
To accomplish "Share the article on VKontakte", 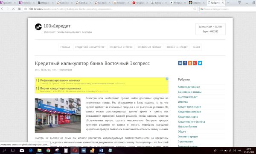I will [180, 63].
